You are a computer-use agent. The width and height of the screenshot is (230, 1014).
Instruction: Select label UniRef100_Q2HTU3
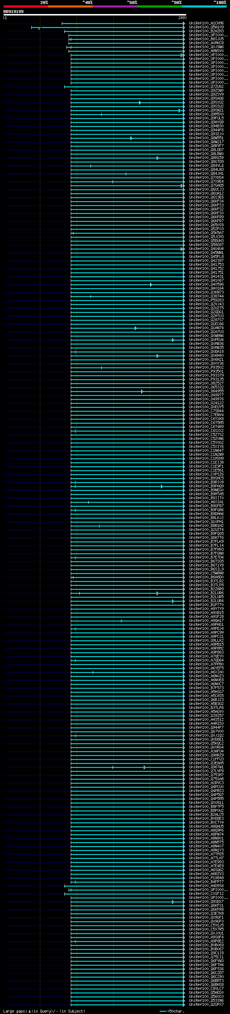(x=206, y=316)
